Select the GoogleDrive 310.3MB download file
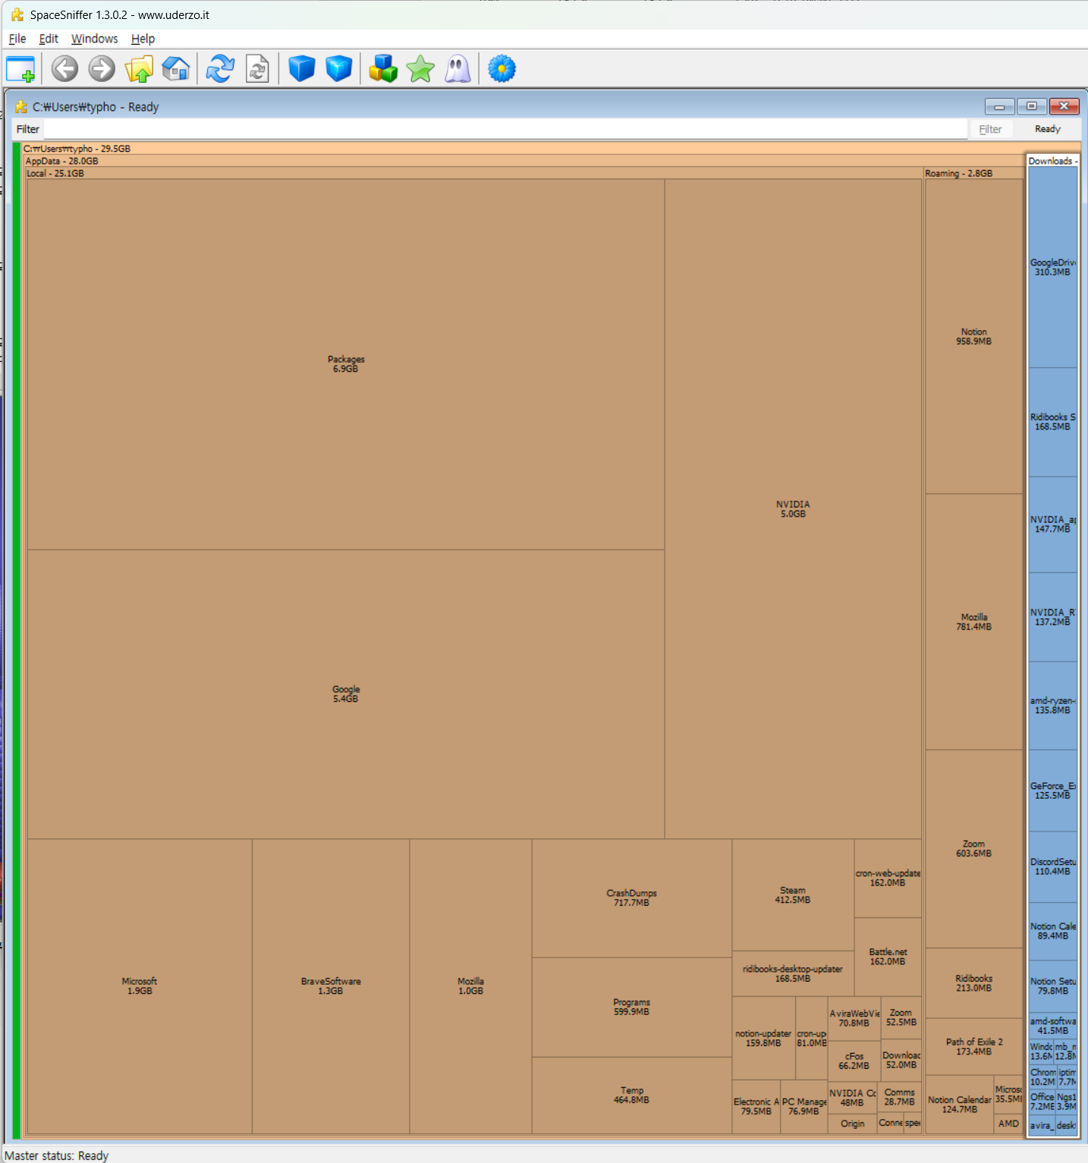 point(1053,267)
